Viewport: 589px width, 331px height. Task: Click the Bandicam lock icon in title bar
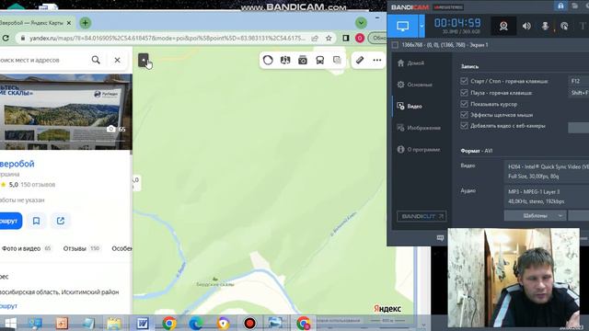pos(560,6)
